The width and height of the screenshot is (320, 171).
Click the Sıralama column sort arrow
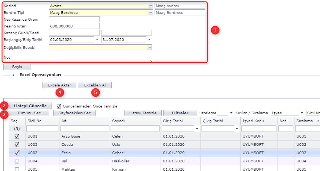click(x=318, y=121)
